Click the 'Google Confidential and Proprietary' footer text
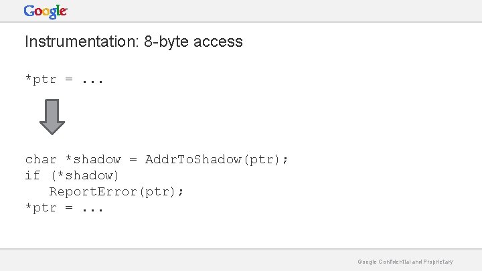Viewport: 482px width, 271px height. coord(406,262)
